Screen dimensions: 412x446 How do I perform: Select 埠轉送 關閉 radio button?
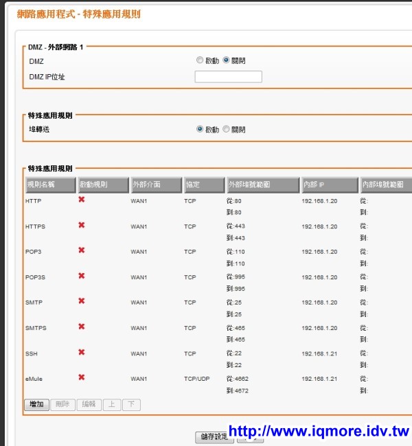(226, 129)
